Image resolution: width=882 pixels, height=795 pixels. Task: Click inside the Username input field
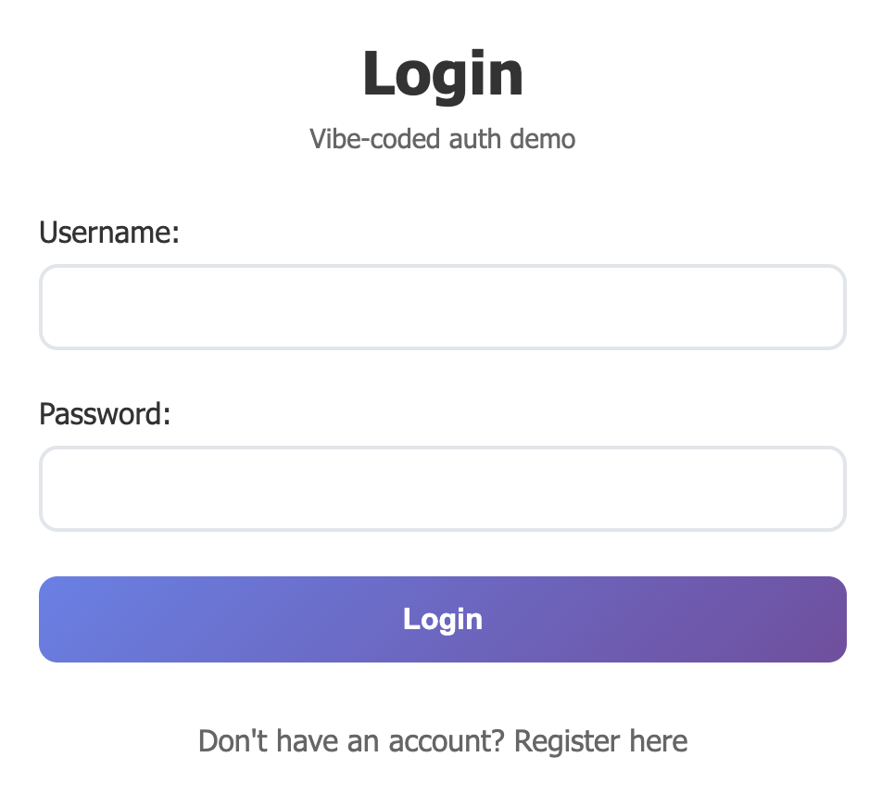(442, 307)
